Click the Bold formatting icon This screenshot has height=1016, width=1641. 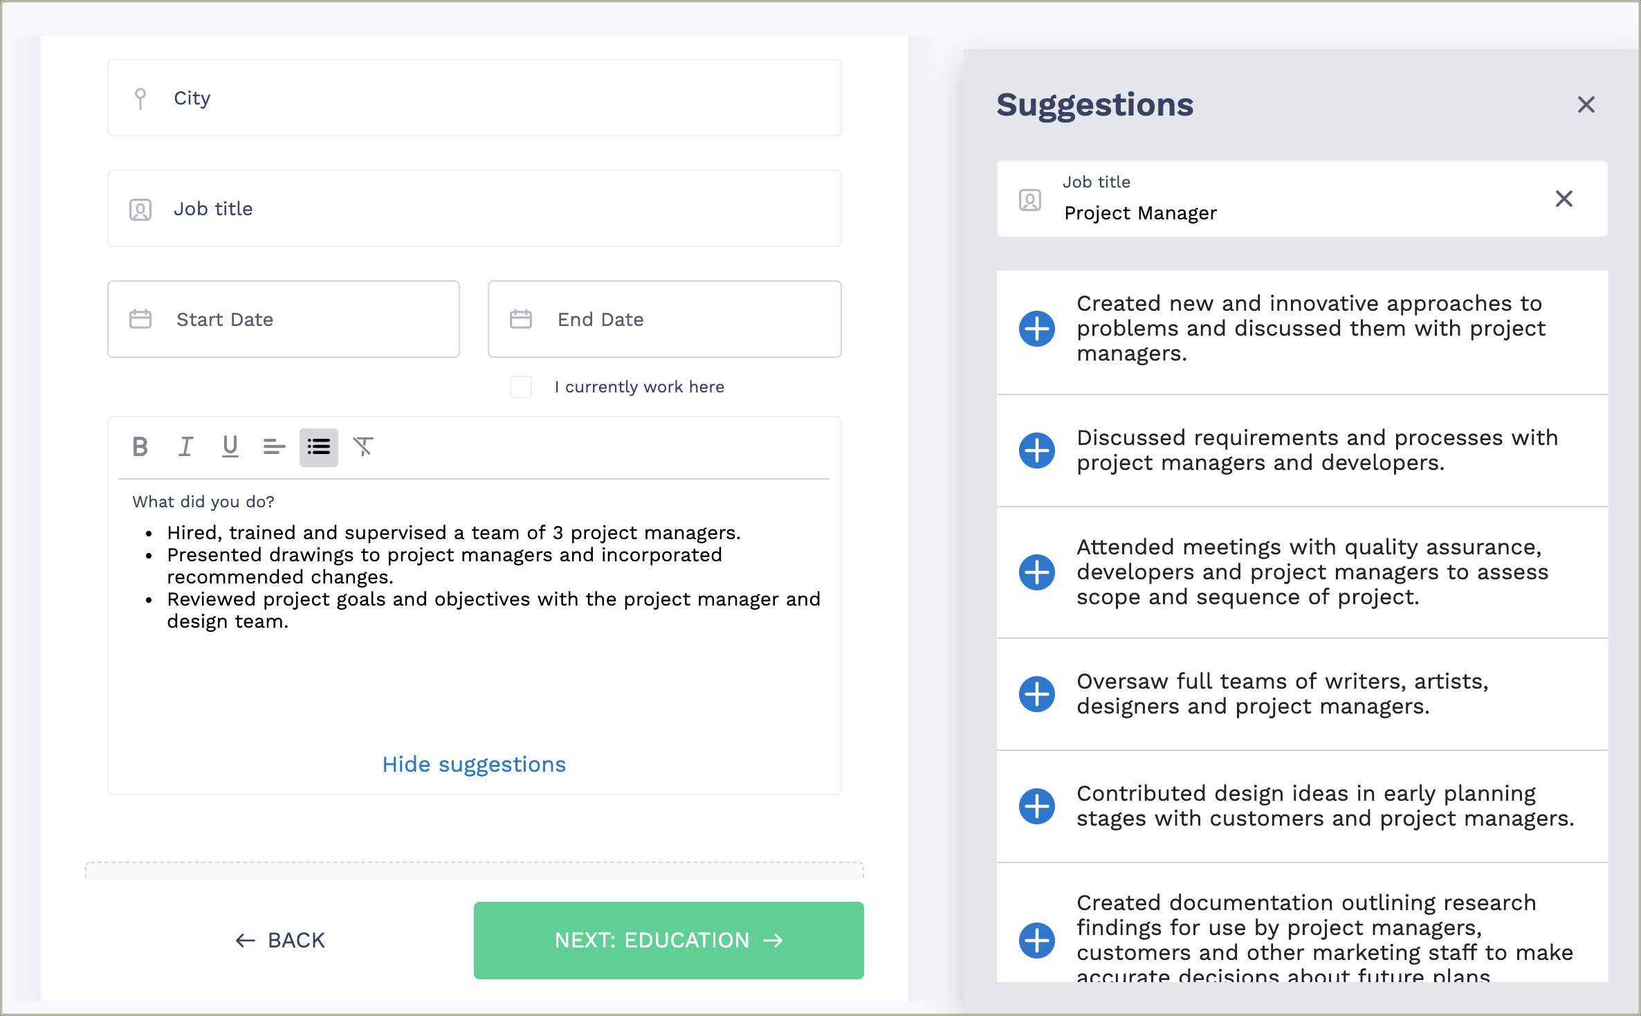[140, 446]
